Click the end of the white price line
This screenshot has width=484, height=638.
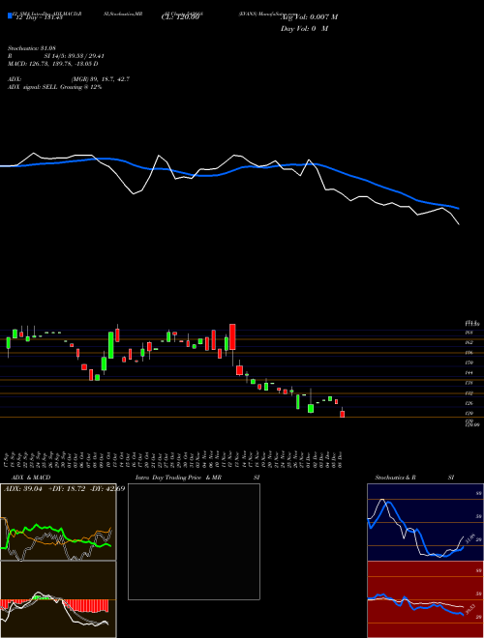tap(459, 223)
